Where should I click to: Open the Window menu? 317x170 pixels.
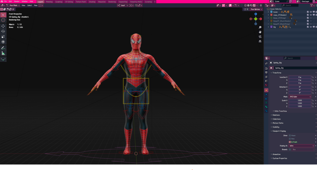point(25,1)
